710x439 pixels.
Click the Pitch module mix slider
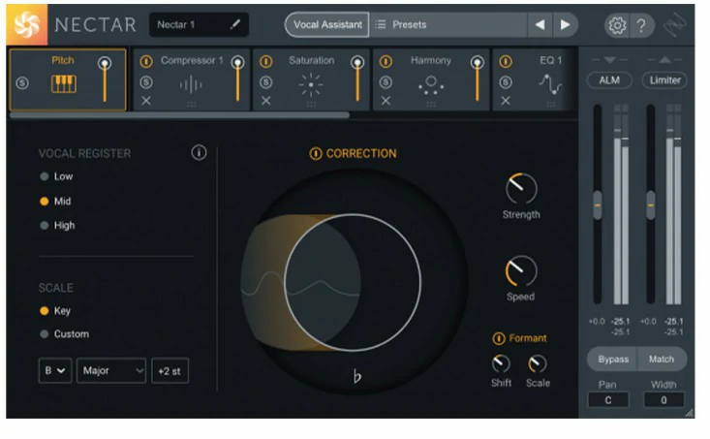tap(105, 79)
